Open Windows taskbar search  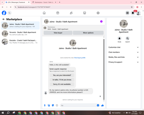pyautogui.click(x=8, y=113)
